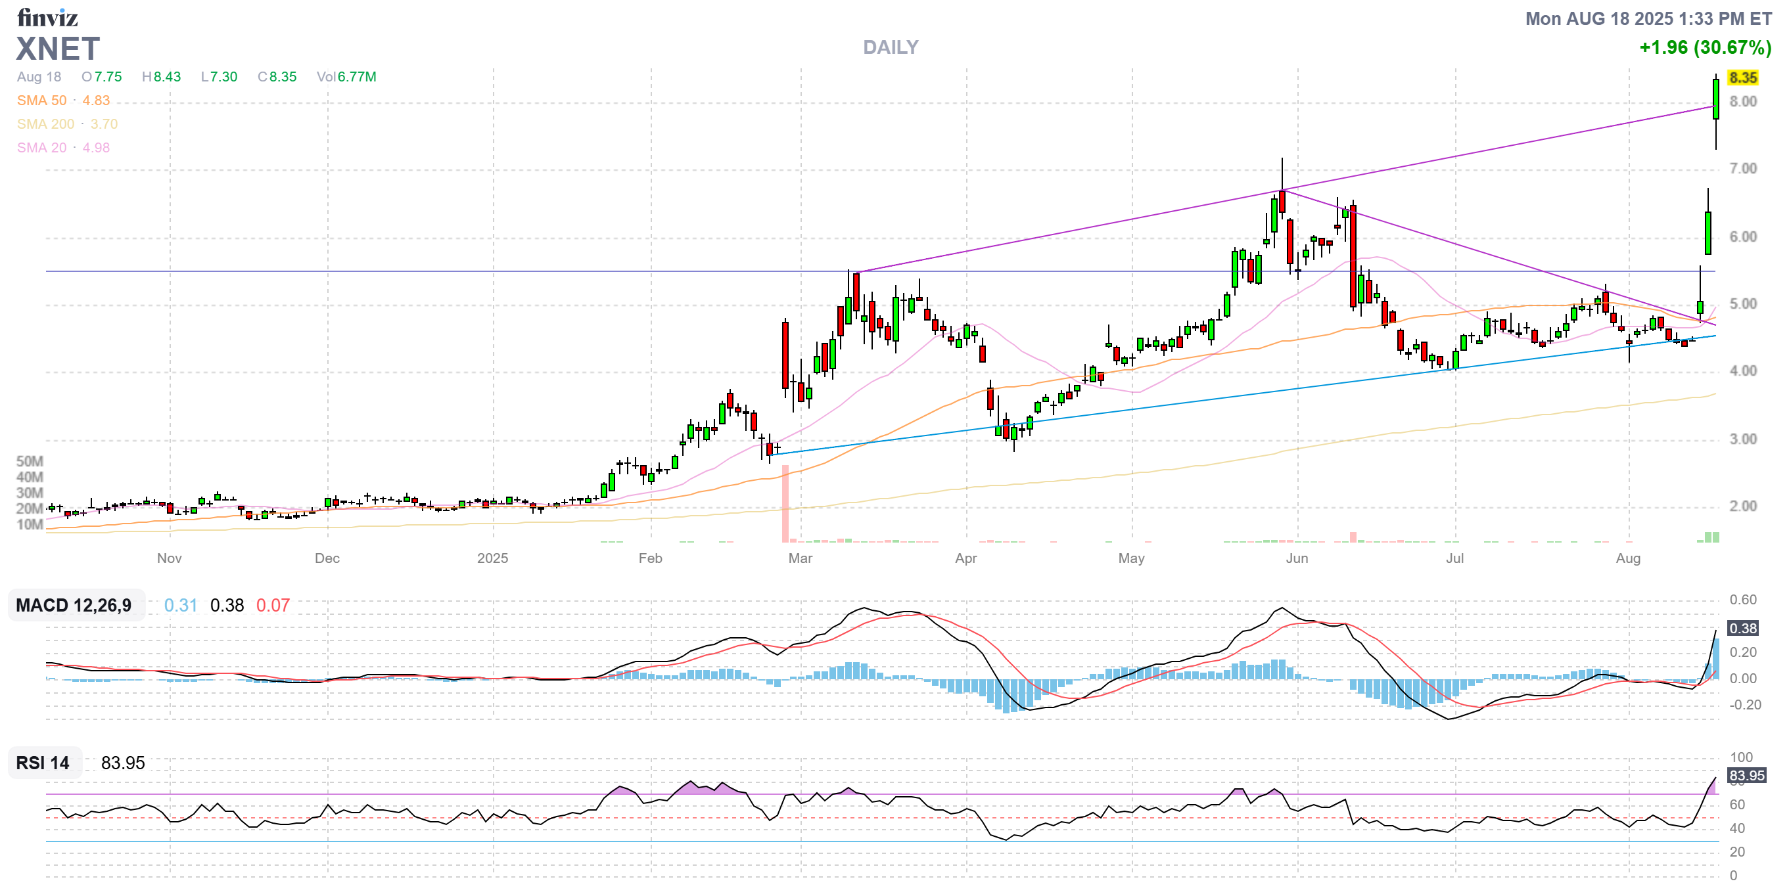Viewport: 1789px width, 896px height.
Task: Click the tall pink volume bar near Mar
Action: pyautogui.click(x=785, y=503)
